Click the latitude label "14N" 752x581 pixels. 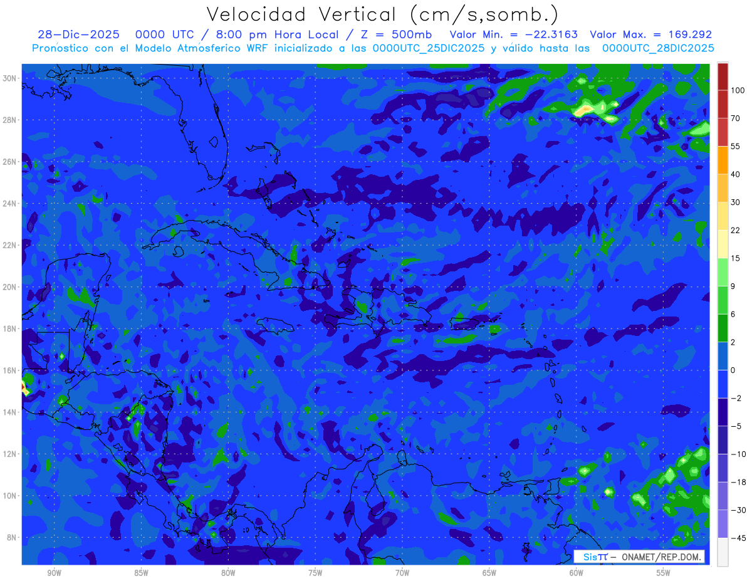click(10, 412)
